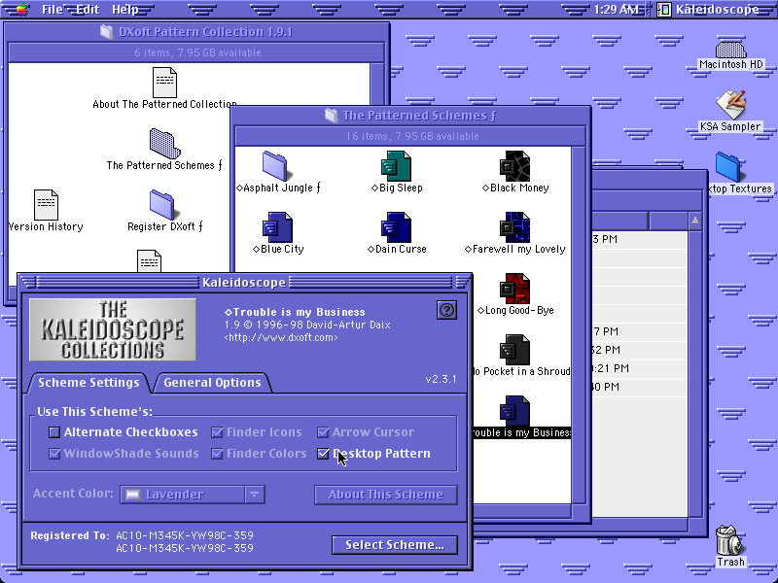Select the No Pocket in a Shroud icon
This screenshot has width=778, height=583.
click(514, 350)
